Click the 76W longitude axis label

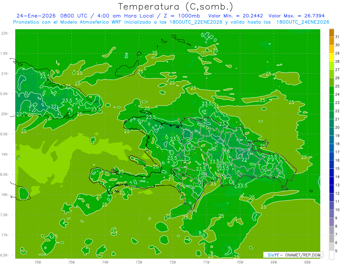pos(38,262)
